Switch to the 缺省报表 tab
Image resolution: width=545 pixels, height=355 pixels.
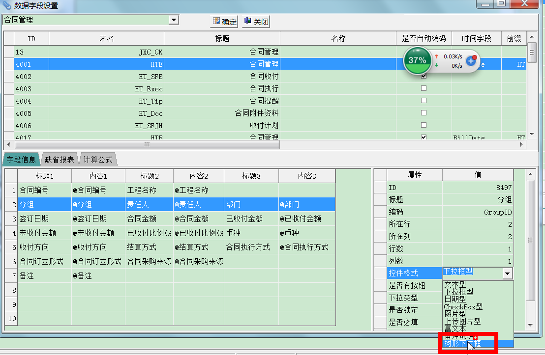(60, 160)
